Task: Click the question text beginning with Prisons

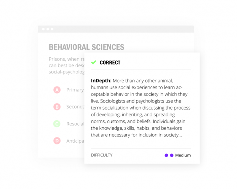Action: click(66, 59)
